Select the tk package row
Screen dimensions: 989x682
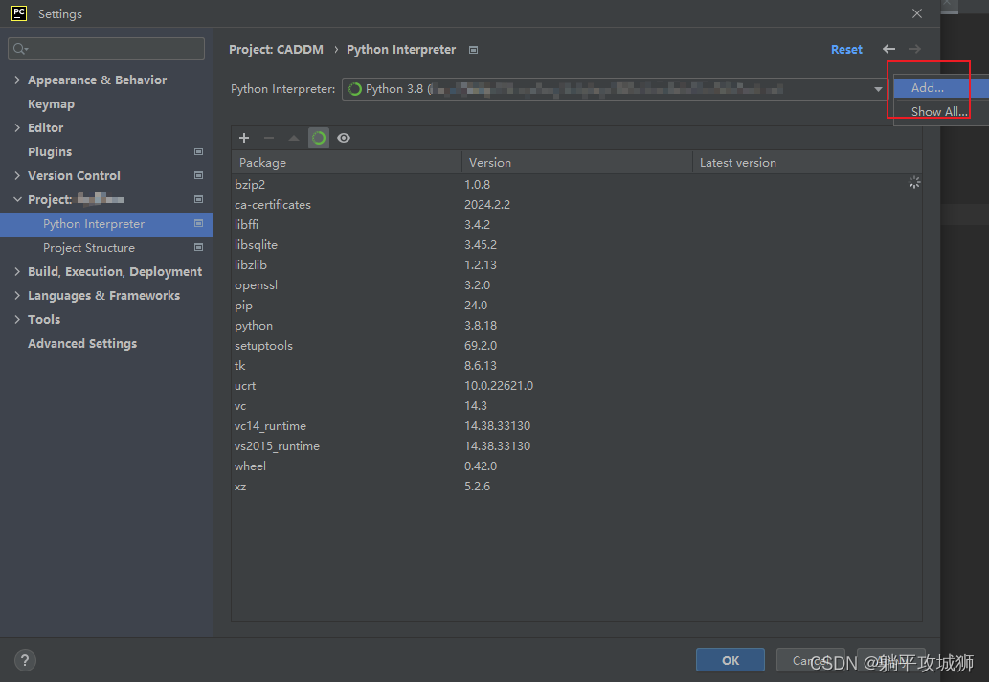pos(576,366)
